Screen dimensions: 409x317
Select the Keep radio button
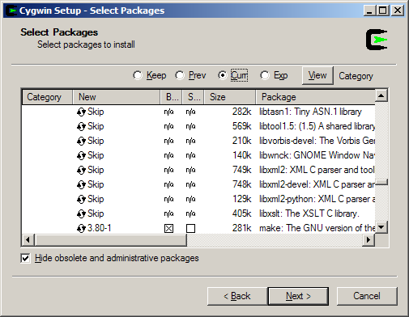pos(138,75)
